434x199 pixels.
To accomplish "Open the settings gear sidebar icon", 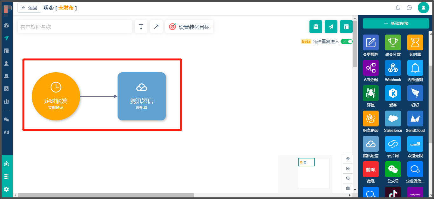I will [6, 189].
